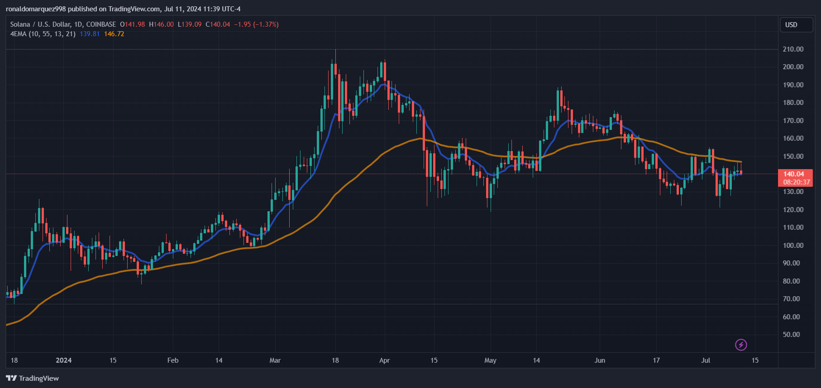Viewport: 821px width, 388px height.
Task: Click the 60.00 price axis label
Action: pos(792,317)
